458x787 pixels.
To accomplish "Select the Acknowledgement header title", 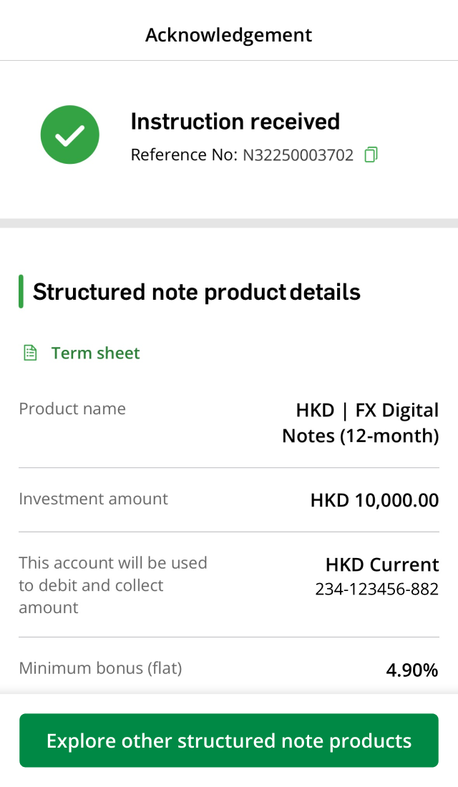I will pos(229,34).
